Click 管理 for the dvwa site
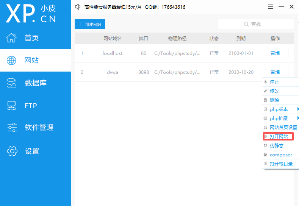Viewport: 299px width, 206px height. 275,72
